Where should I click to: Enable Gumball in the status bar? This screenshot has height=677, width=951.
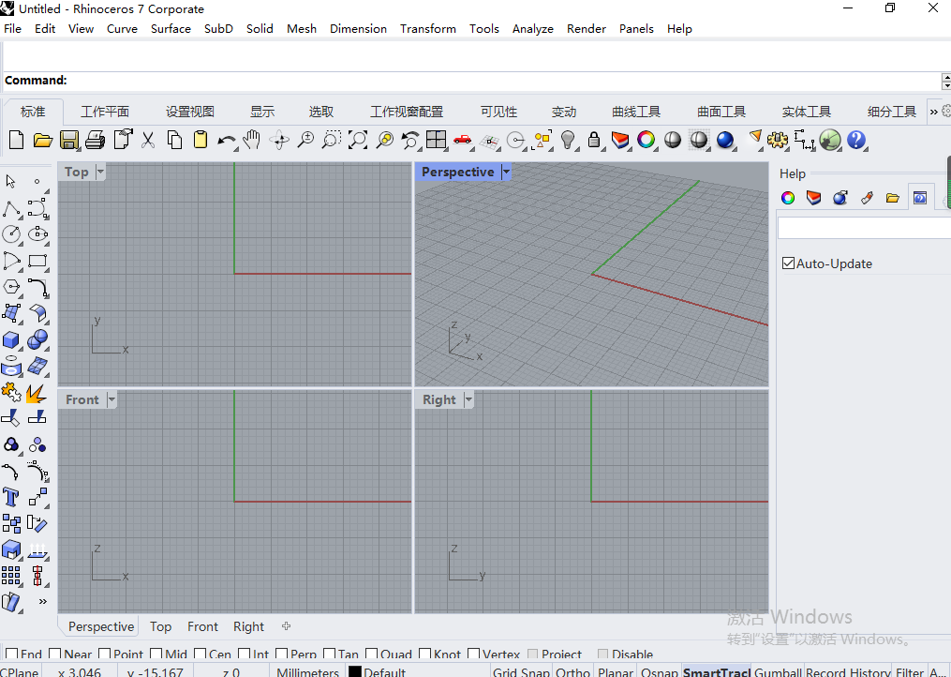[778, 671]
